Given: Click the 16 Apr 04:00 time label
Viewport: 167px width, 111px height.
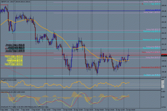Looking at the screenshot, I should tap(131, 110).
